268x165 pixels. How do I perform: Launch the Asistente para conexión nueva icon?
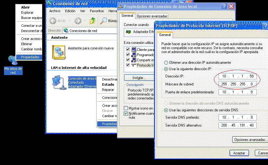[x=59, y=52]
